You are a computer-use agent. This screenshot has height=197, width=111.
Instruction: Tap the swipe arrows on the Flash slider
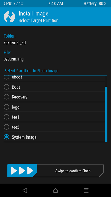coord(22,171)
